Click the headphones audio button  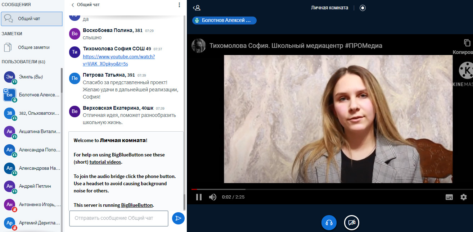[x=329, y=223]
